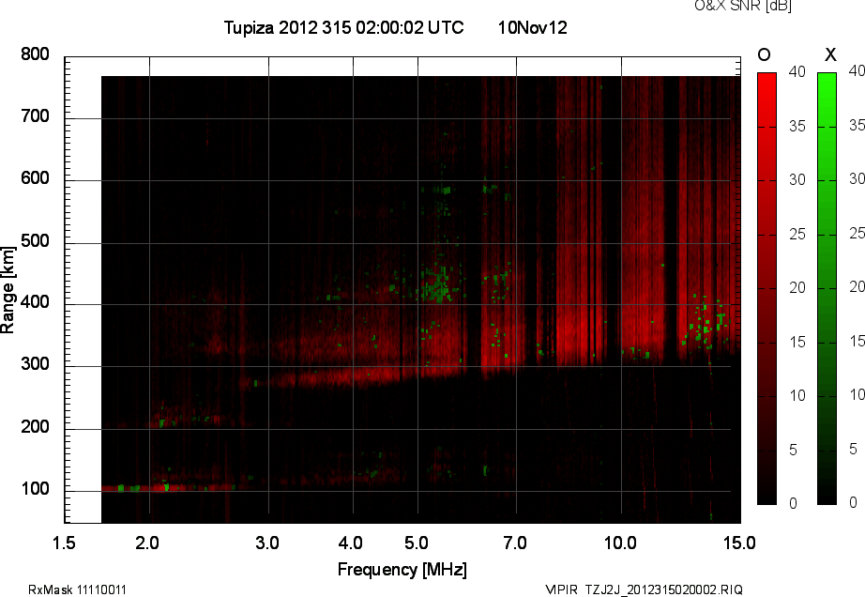Click the bright E-layer echo near 100 km
This screenshot has width=865, height=597.
tap(168, 488)
